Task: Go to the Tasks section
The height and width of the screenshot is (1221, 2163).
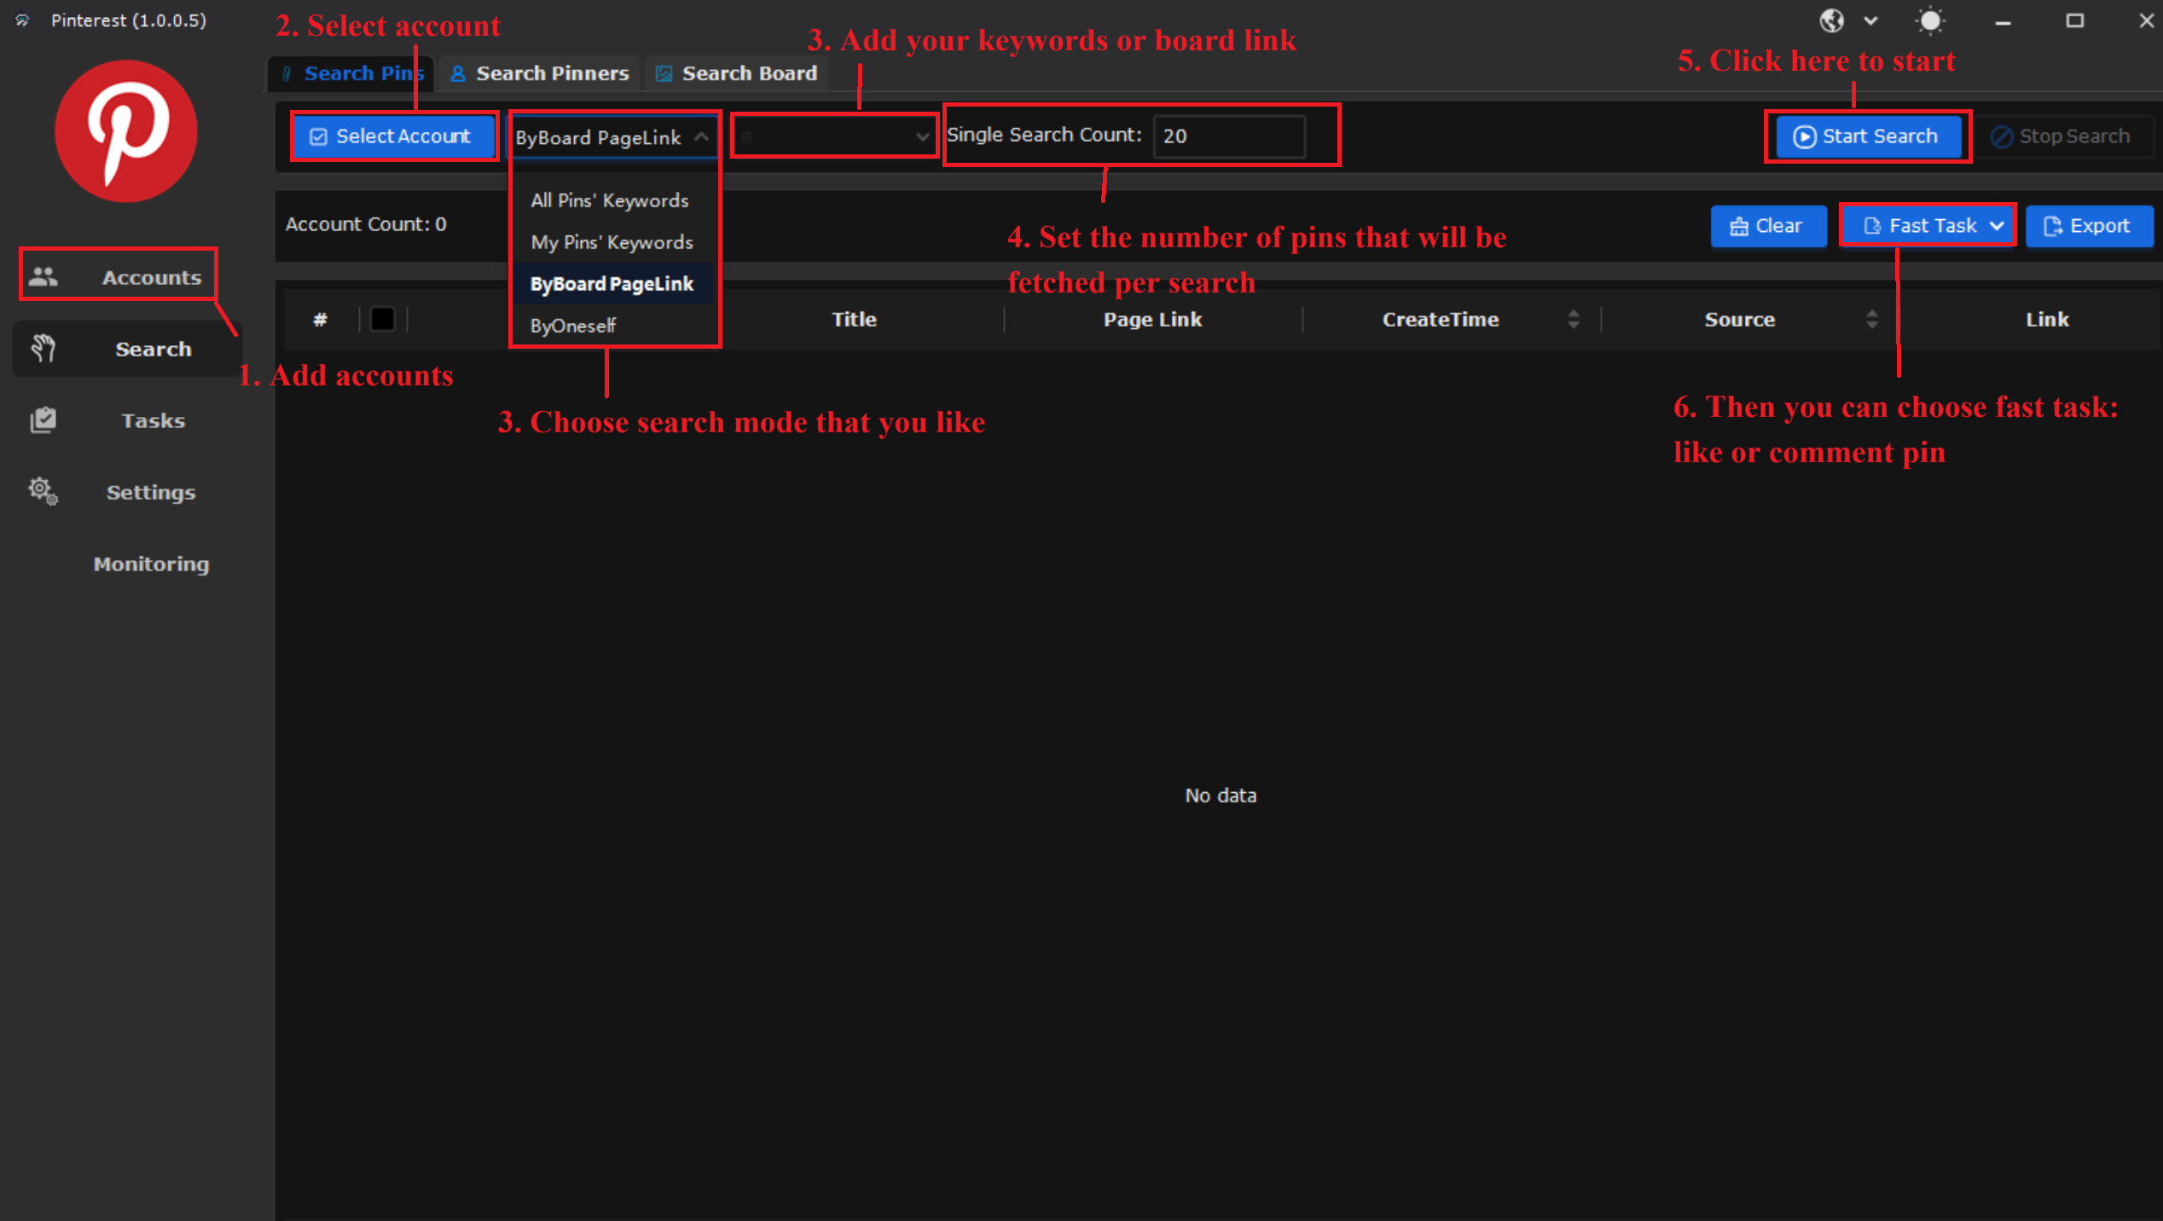Action: (x=126, y=420)
